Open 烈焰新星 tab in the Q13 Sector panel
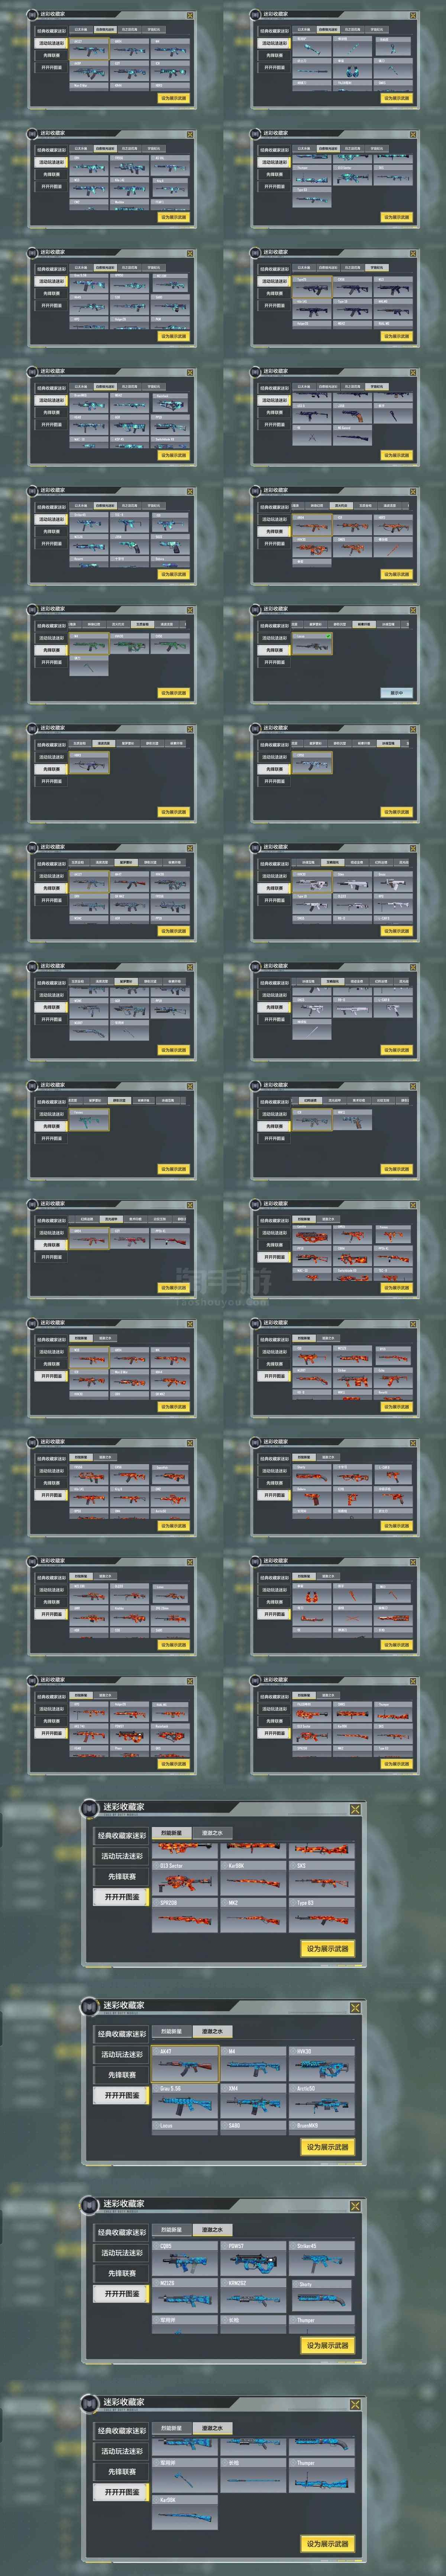 coord(172,1833)
